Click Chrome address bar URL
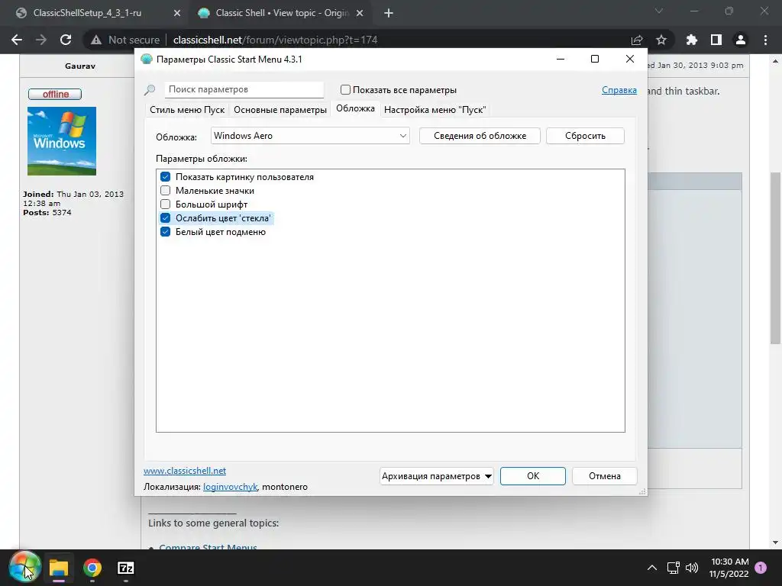Viewport: 782px width, 586px height. [275, 40]
